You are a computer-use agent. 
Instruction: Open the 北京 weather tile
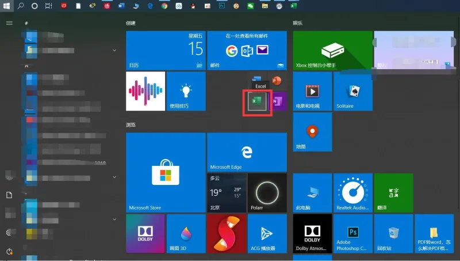point(227,193)
